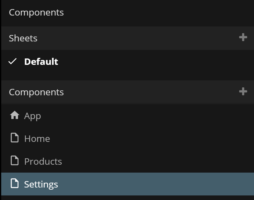Click the page icon beside Settings
The width and height of the screenshot is (254, 200).
click(15, 184)
